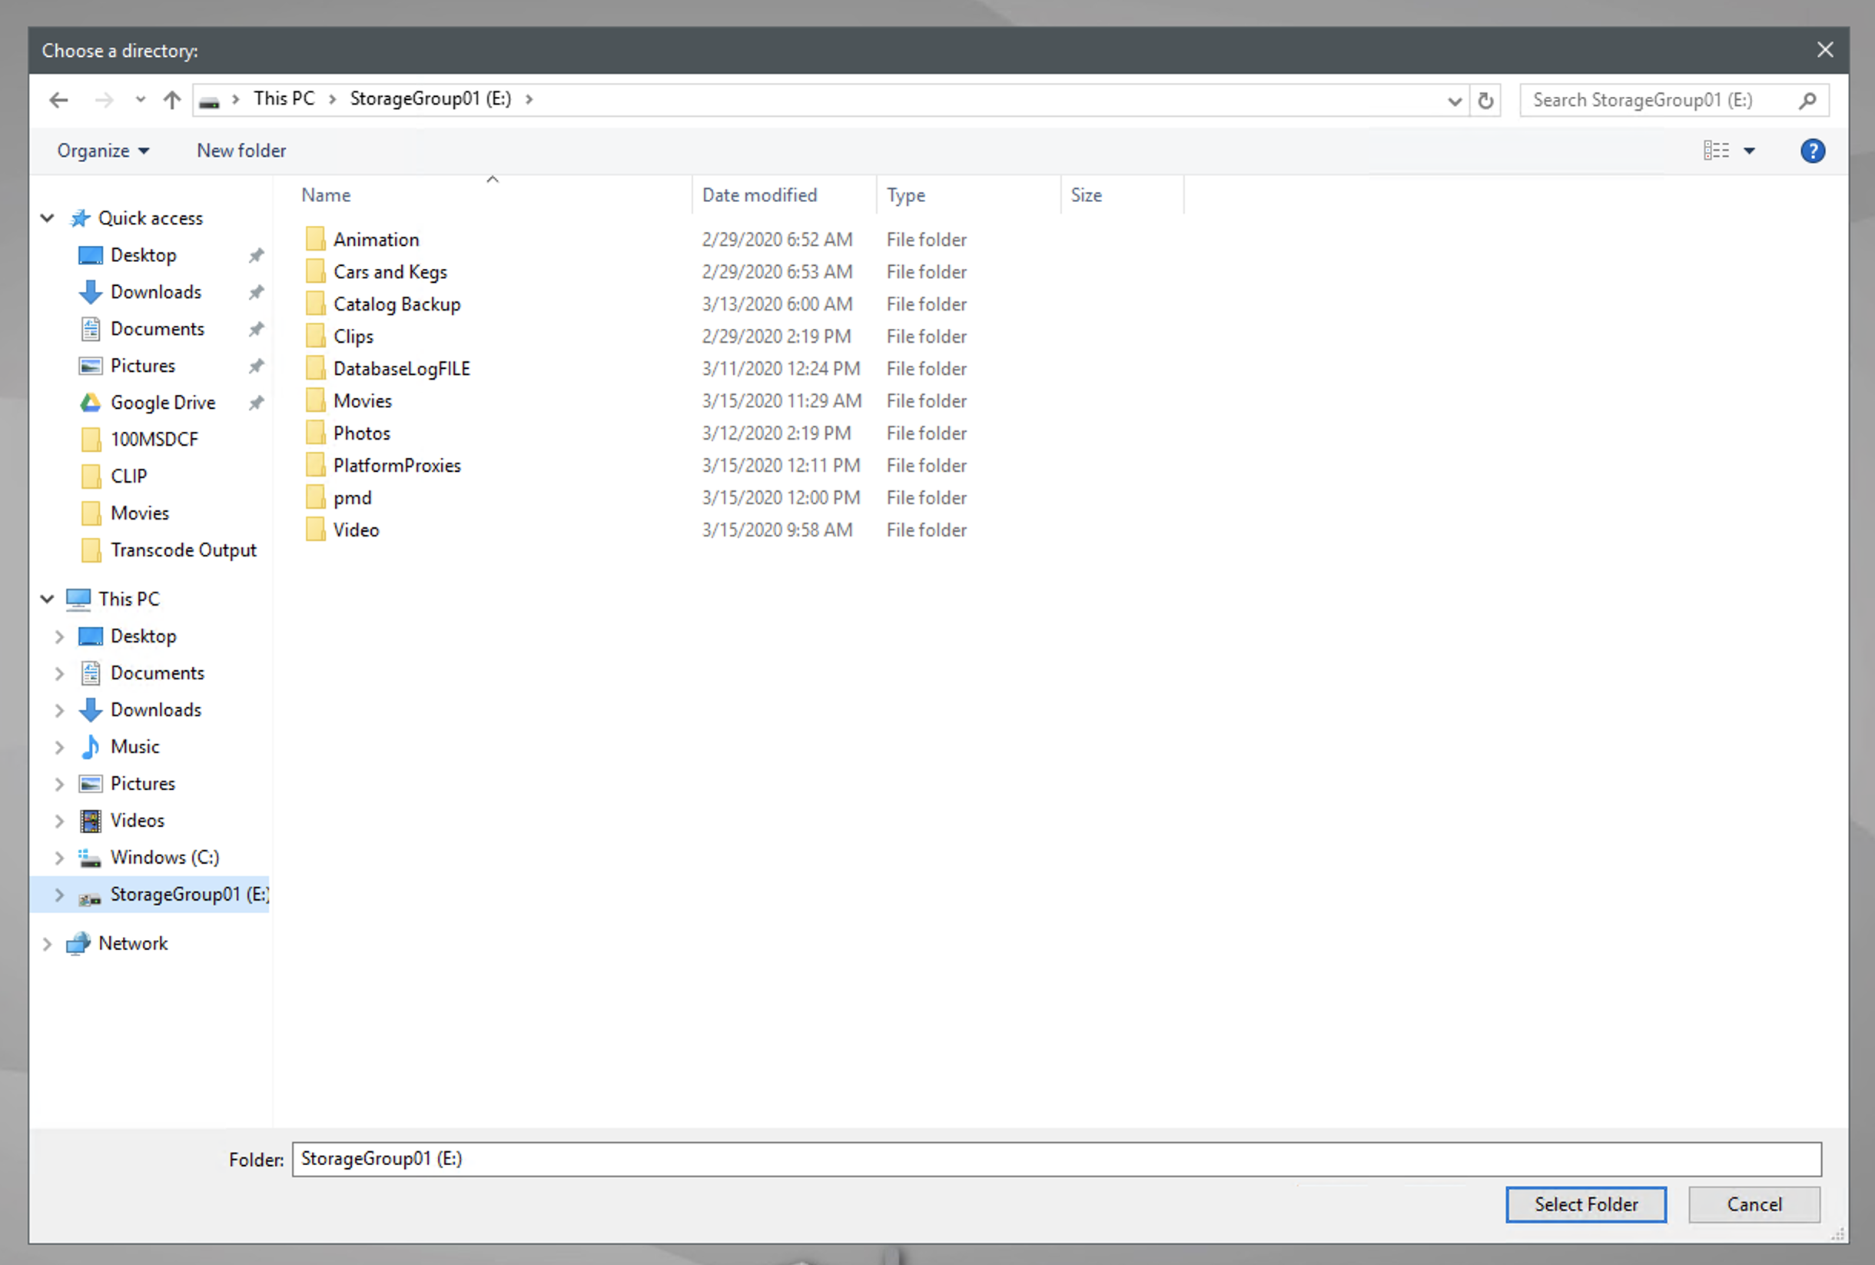Select the Clips folder

pos(353,337)
